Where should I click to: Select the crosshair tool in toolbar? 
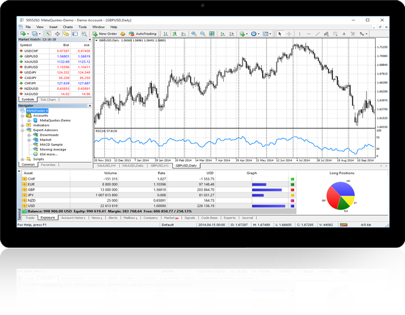coord(289,34)
